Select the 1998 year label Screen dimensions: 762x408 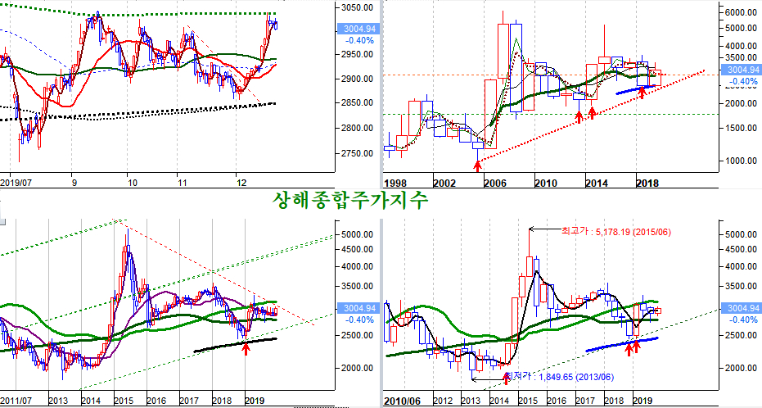point(394,184)
